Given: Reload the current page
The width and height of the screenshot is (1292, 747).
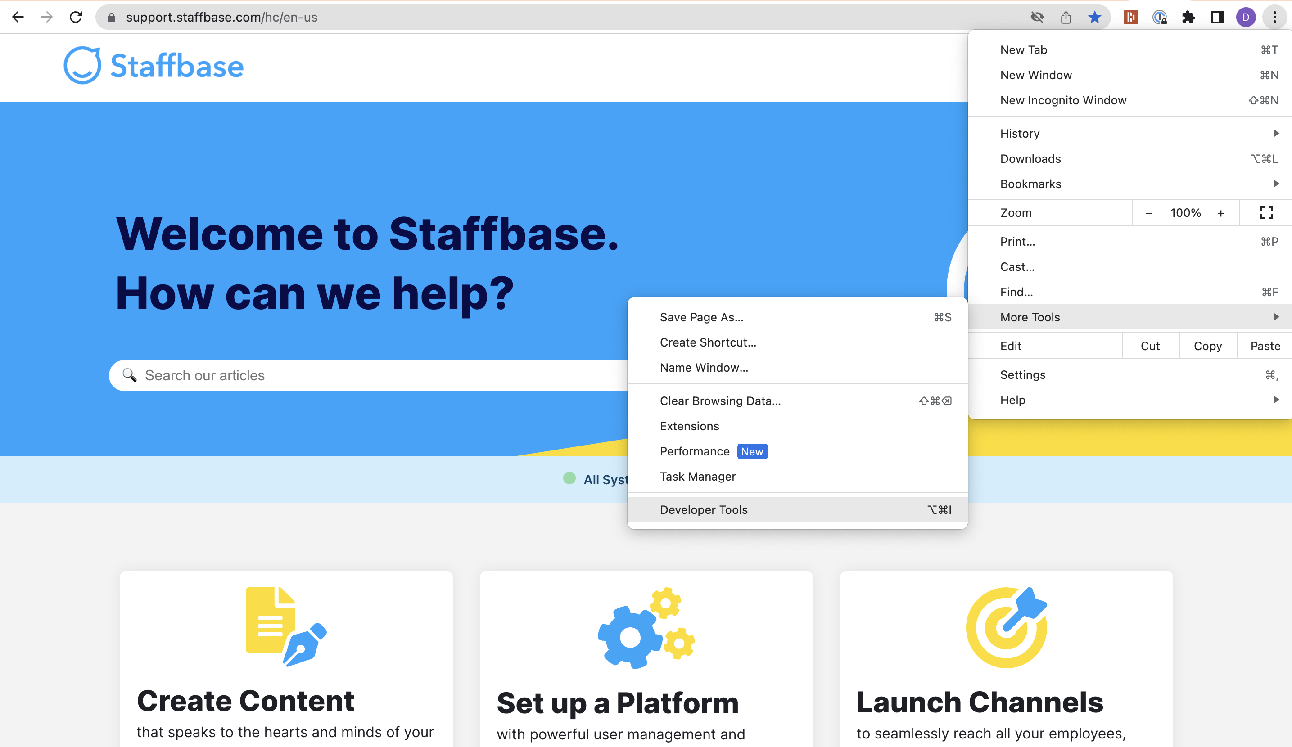Looking at the screenshot, I should coord(76,17).
